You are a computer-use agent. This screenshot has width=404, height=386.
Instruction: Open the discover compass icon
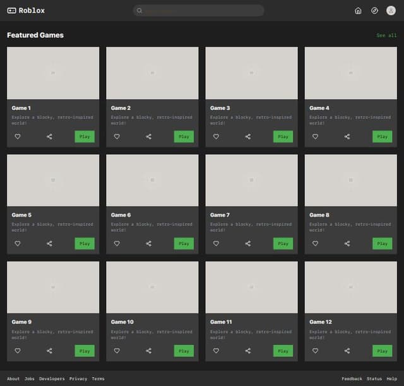coord(374,11)
